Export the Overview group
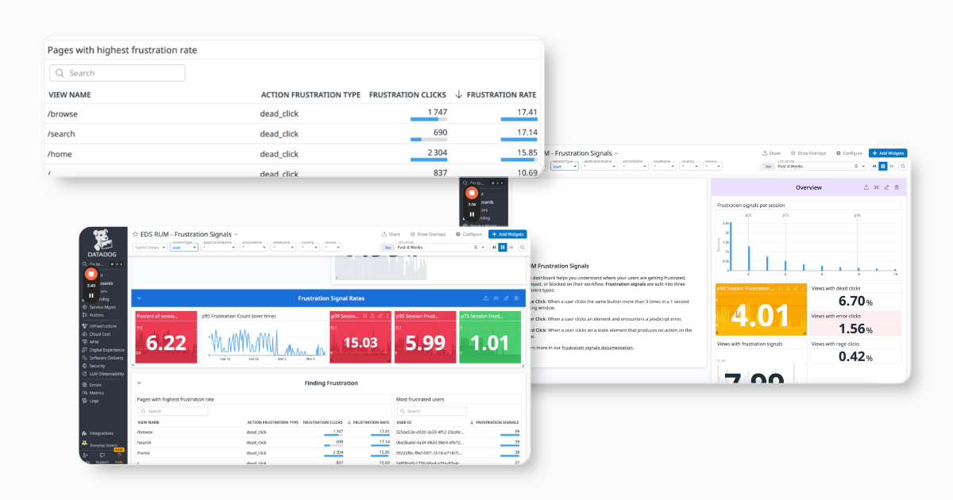The height and width of the screenshot is (500, 953). [866, 187]
